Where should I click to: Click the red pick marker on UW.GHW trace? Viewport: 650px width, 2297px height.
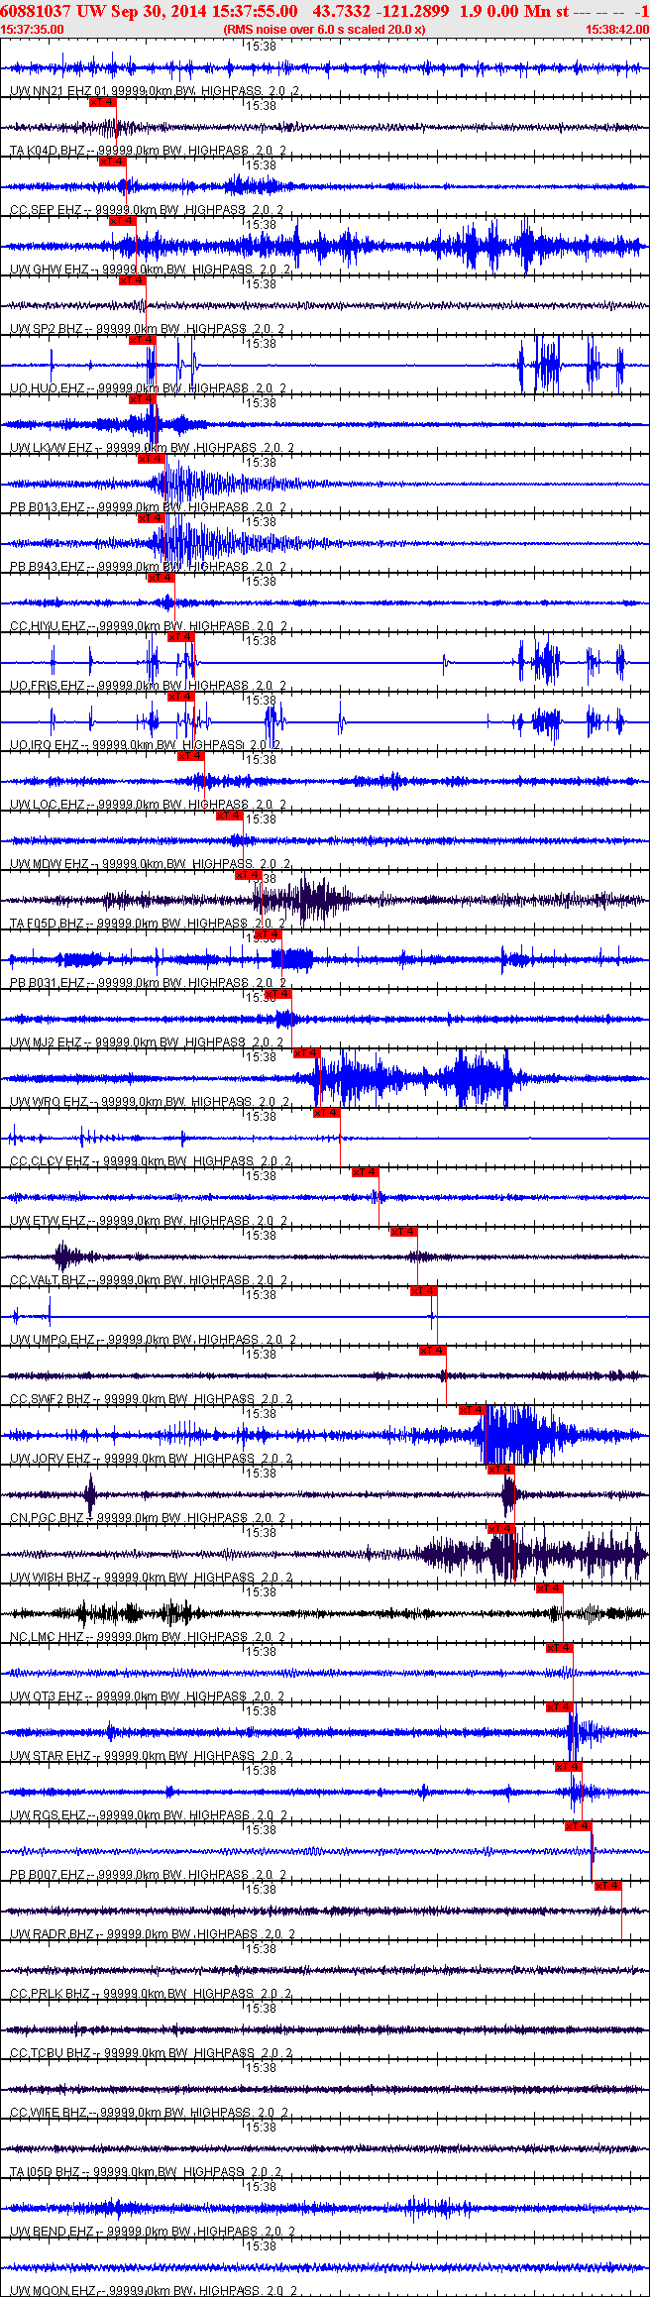(x=123, y=221)
